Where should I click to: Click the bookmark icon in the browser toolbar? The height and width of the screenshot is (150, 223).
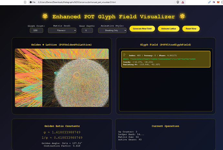[x=25, y=2]
